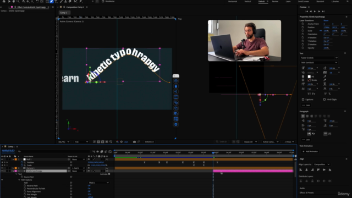Select the highlighted Pen tool

(x=51, y=1)
